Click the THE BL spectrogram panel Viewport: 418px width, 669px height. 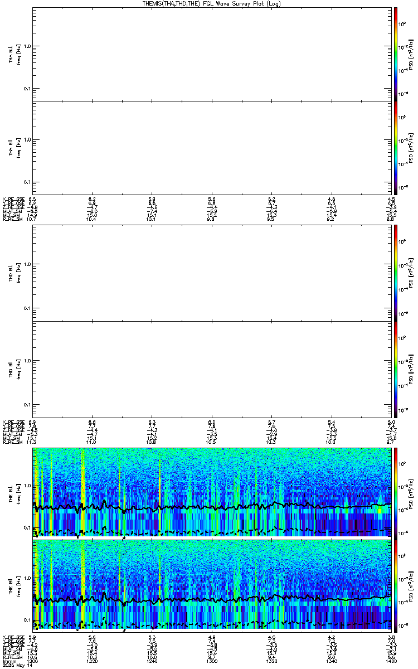point(212,493)
